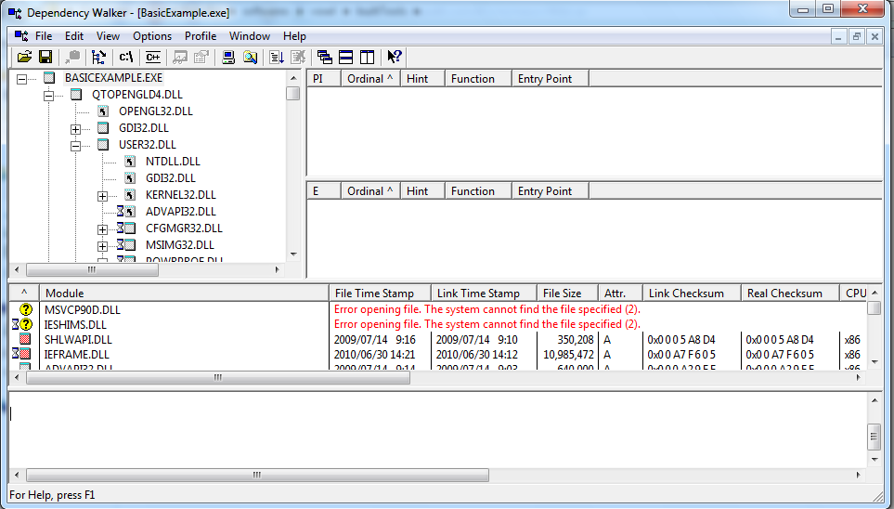Toggle the Auto Expand tree button
894x509 pixels.
(99, 58)
